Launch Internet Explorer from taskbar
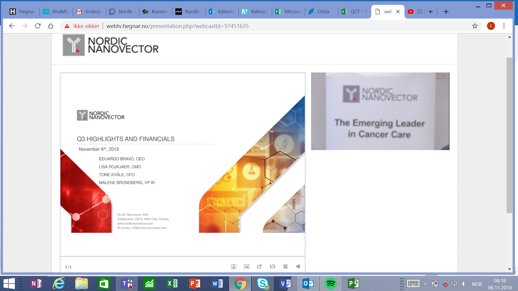The height and width of the screenshot is (291, 518). [59, 283]
